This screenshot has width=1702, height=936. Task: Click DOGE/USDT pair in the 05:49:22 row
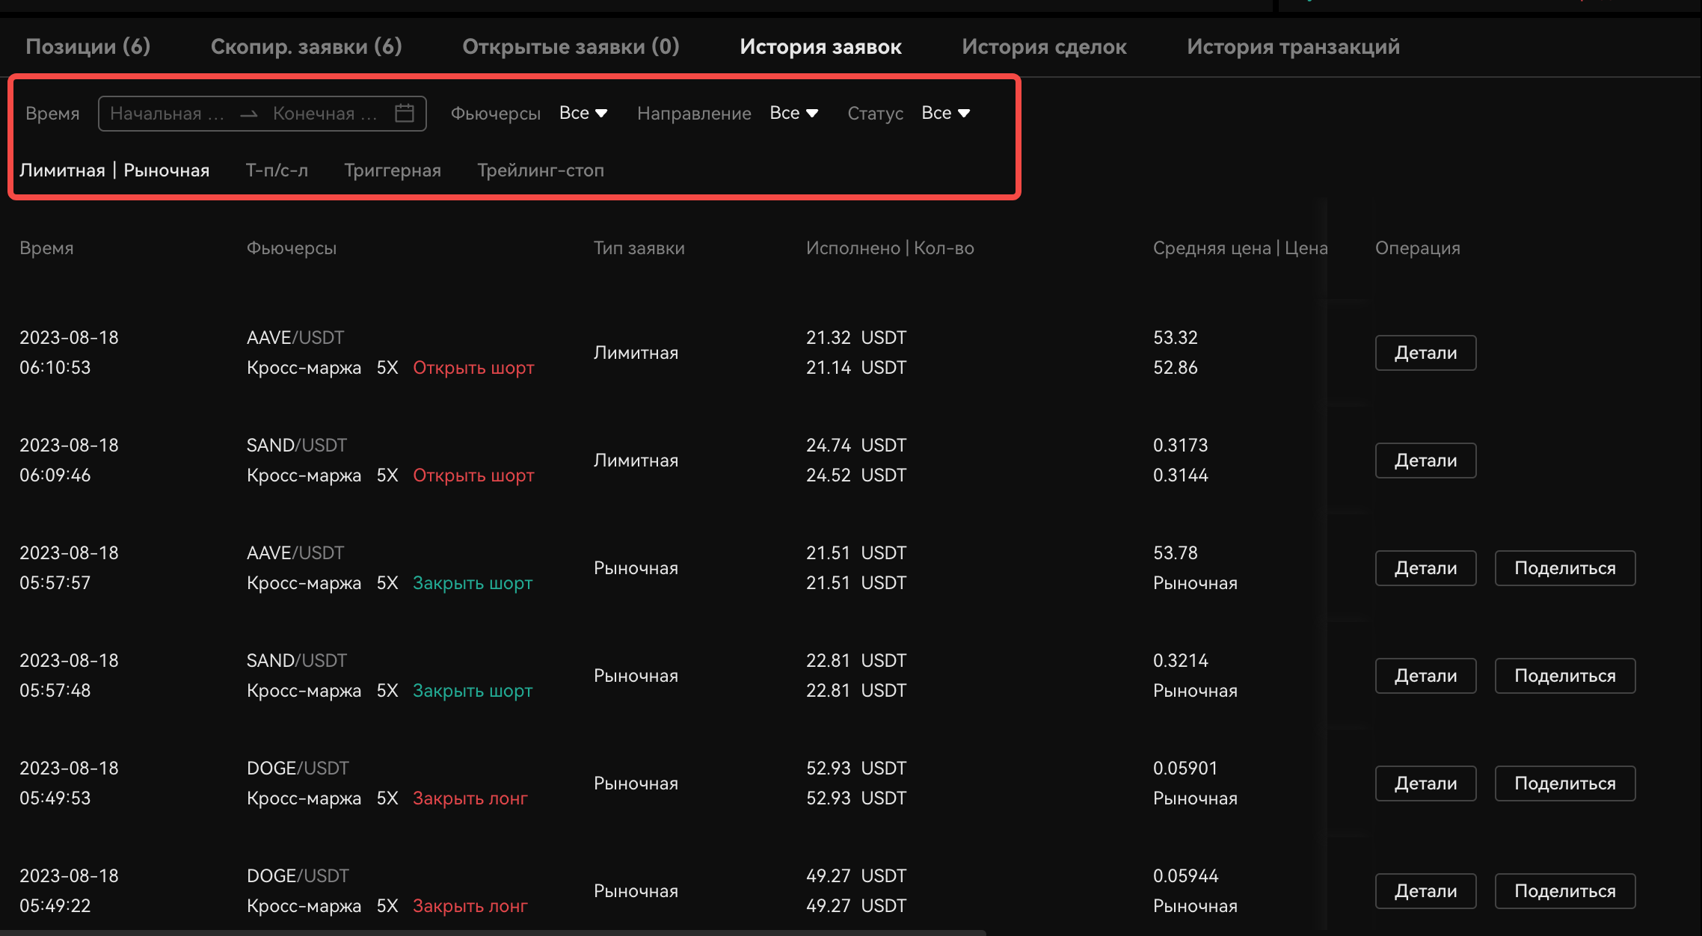coord(298,876)
